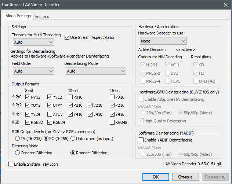
Task: Click the Отмена cancel button
Action: pyautogui.click(x=185, y=177)
